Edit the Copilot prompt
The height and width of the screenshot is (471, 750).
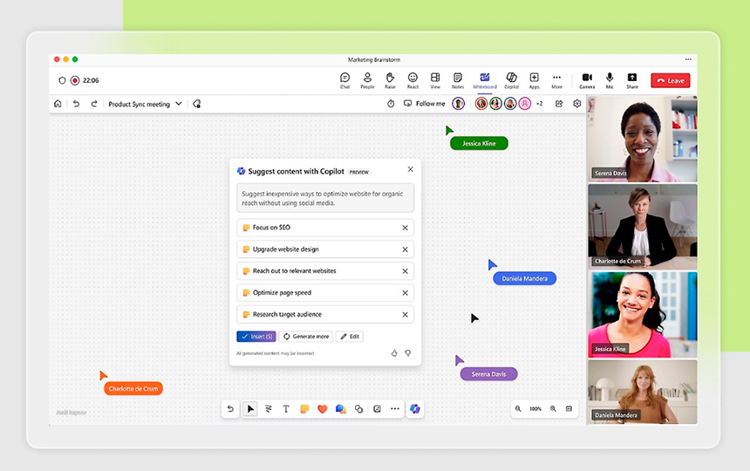point(350,337)
